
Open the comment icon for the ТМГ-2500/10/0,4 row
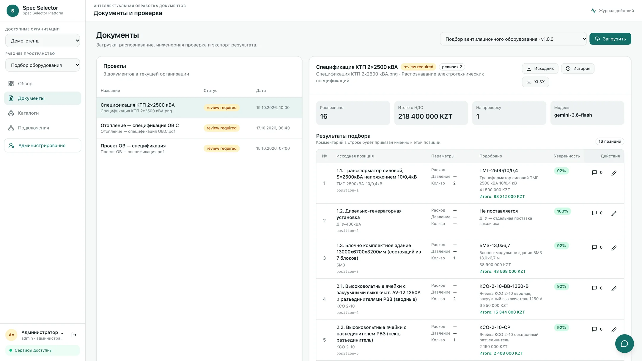pyautogui.click(x=597, y=172)
